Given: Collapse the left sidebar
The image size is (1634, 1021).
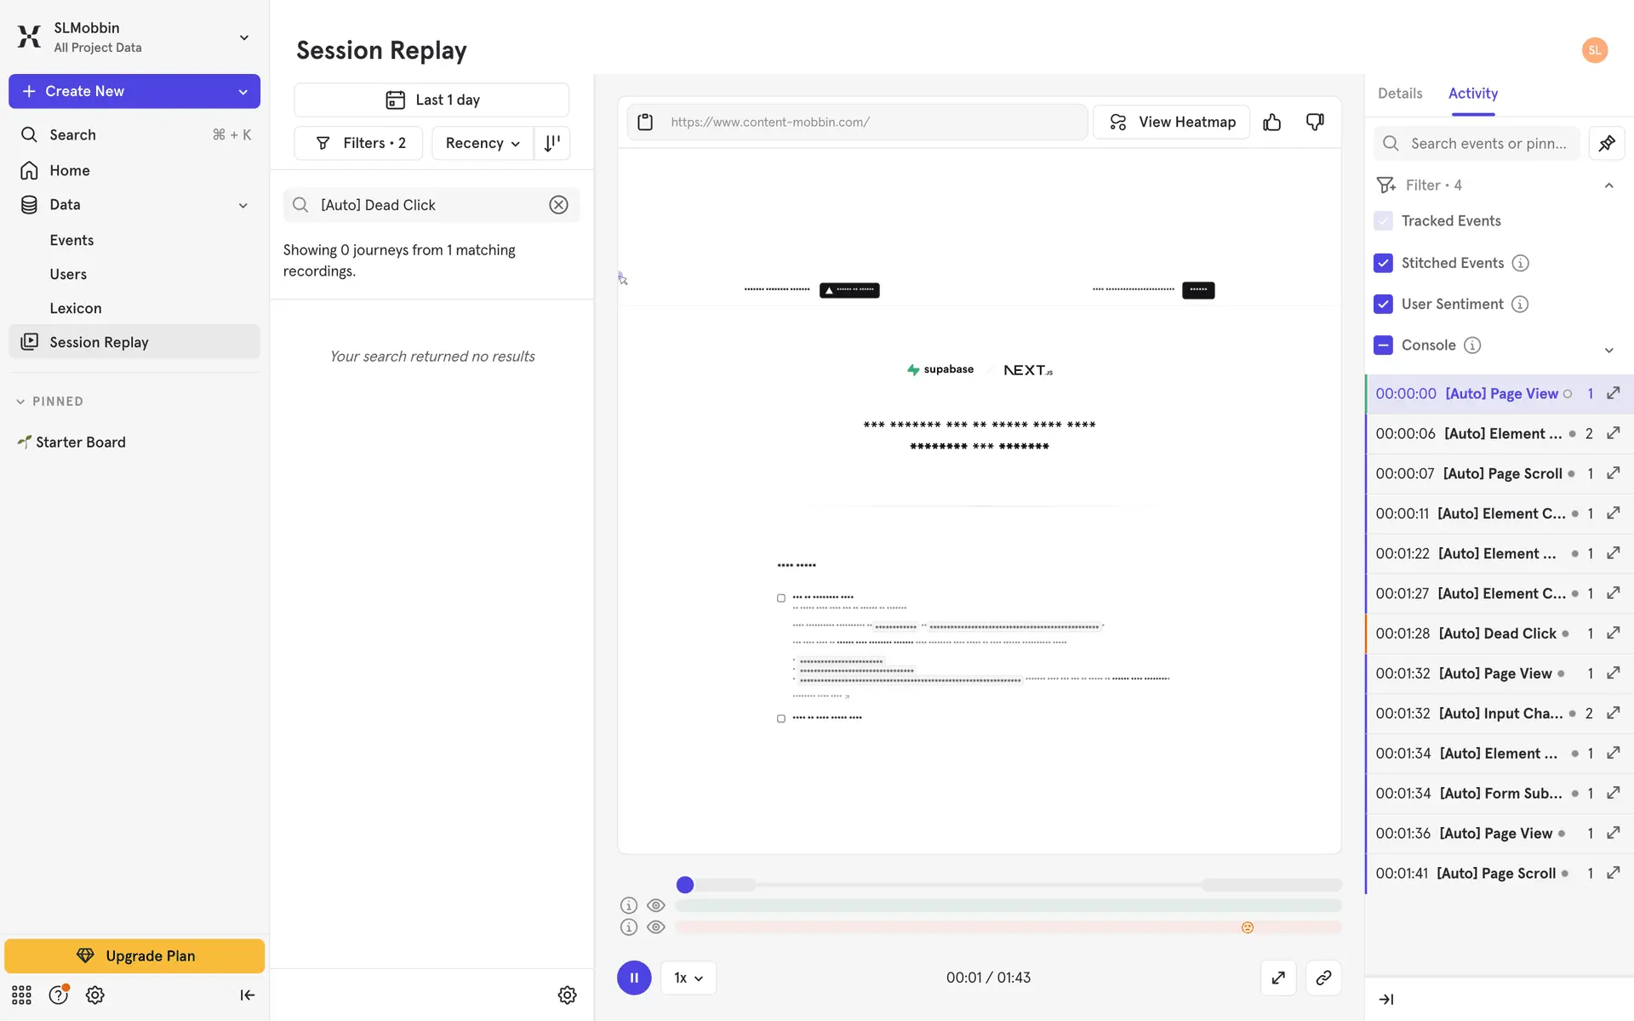Looking at the screenshot, I should pos(247,995).
